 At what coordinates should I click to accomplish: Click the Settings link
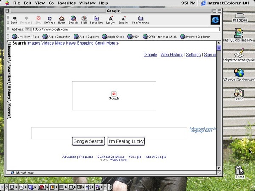pyautogui.click(x=193, y=55)
